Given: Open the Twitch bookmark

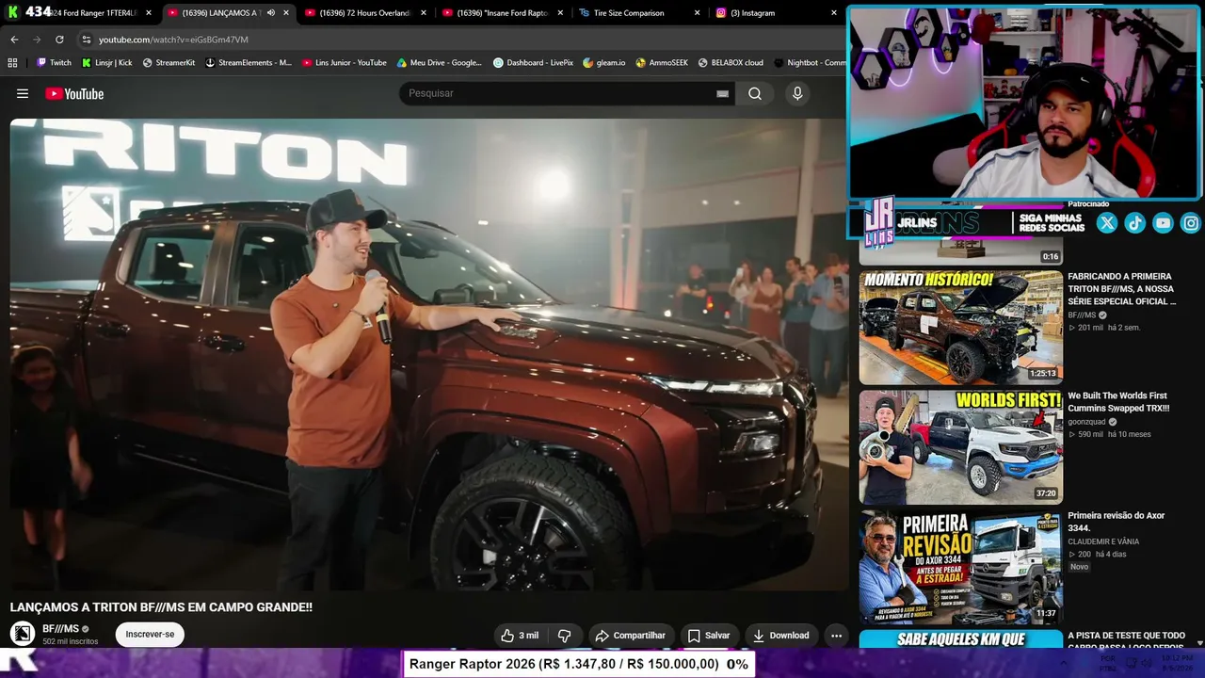Looking at the screenshot, I should click(54, 63).
